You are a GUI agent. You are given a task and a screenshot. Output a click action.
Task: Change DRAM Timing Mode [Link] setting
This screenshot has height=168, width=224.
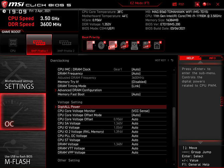point(136,86)
